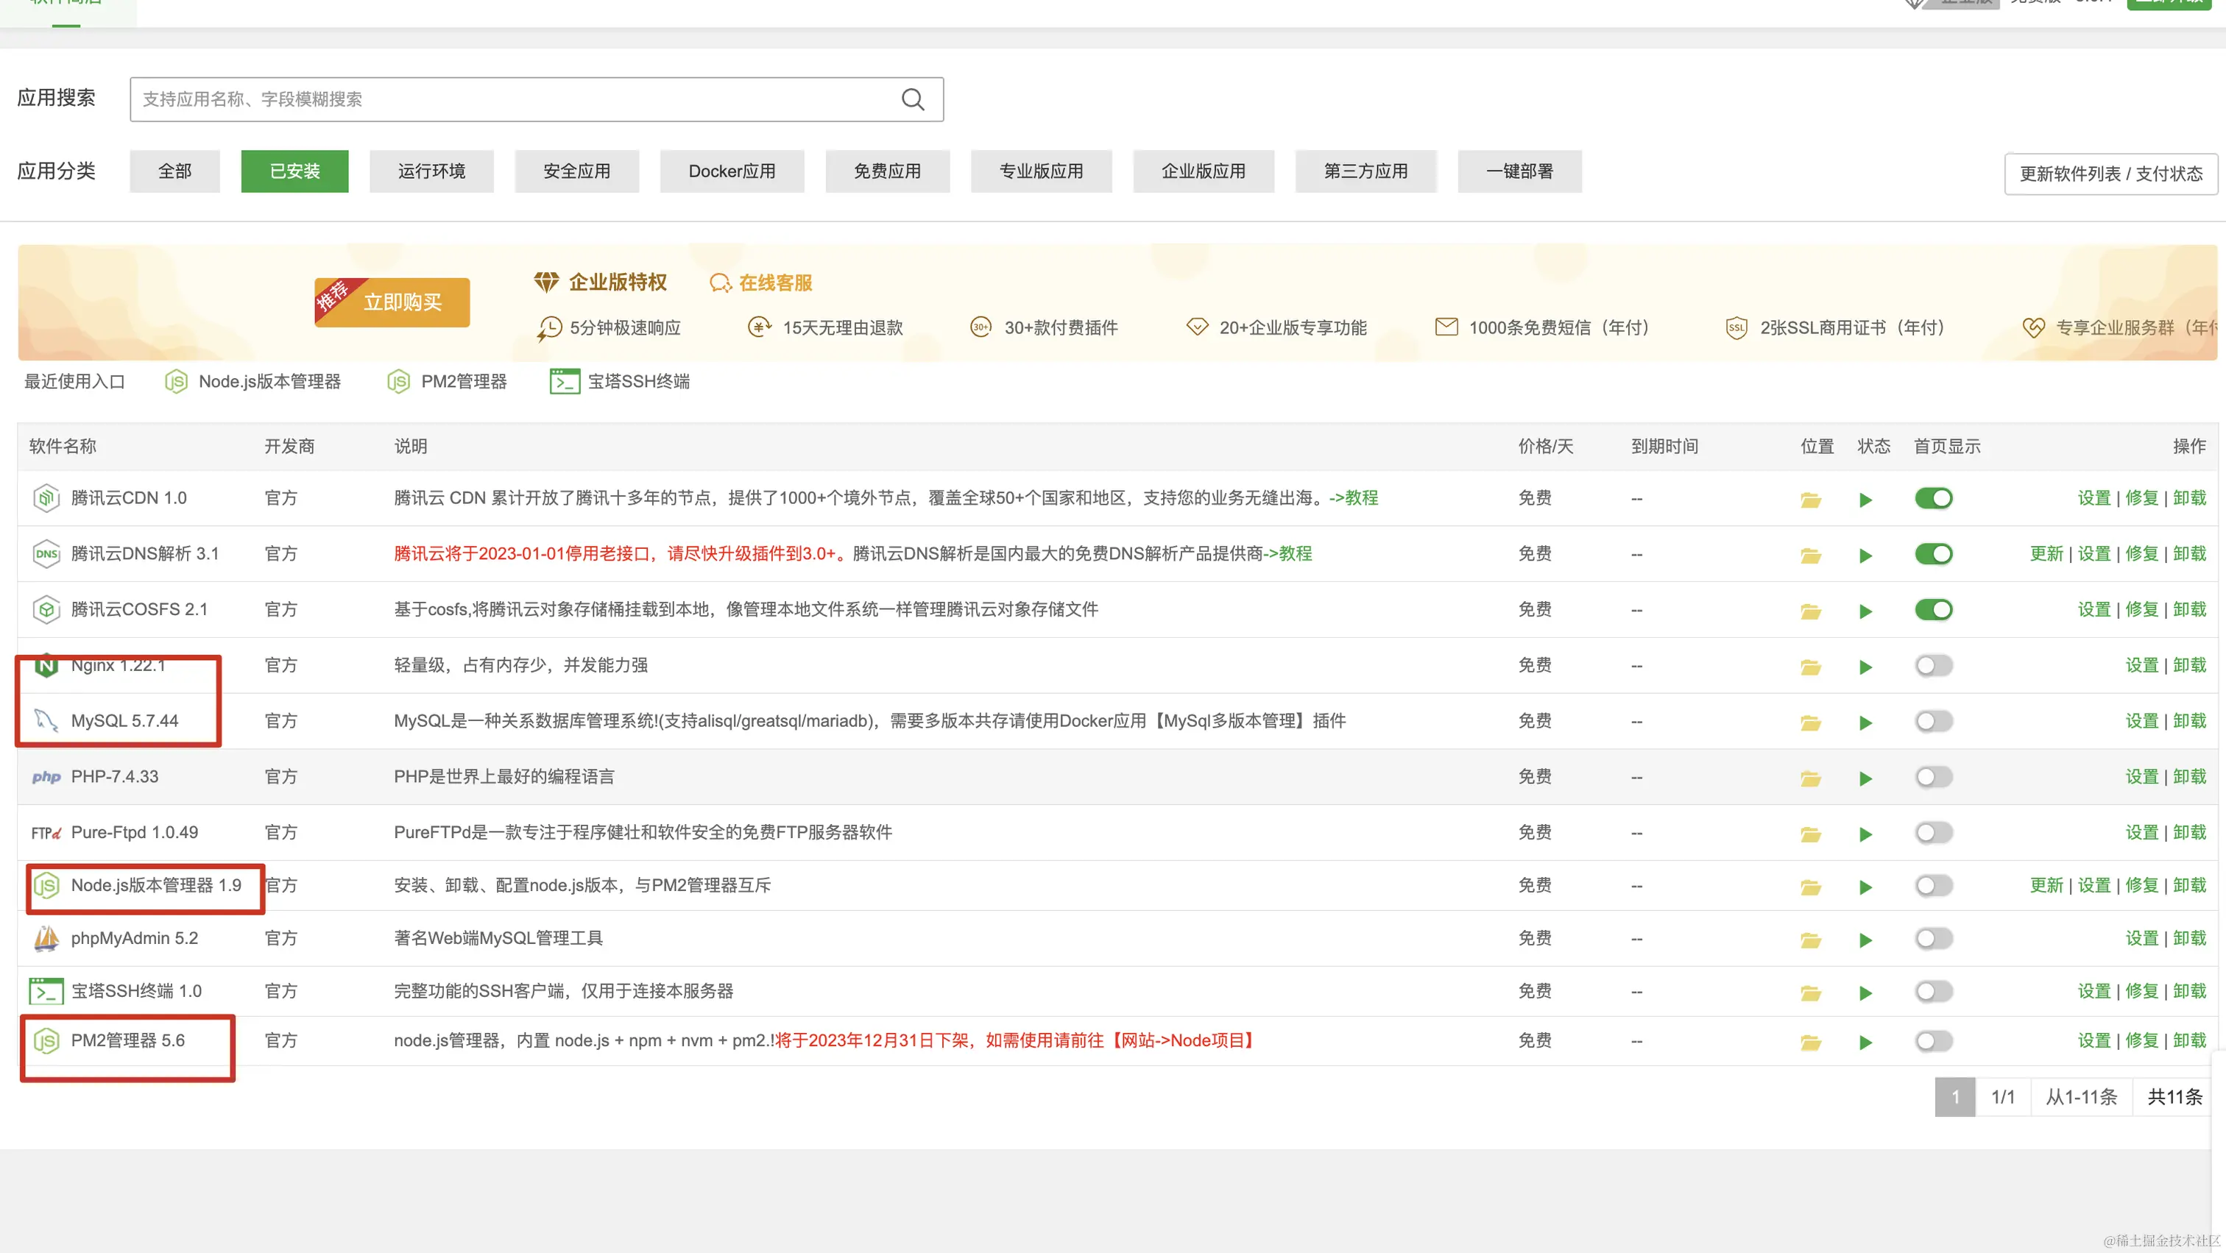Open 设置 for MySQL 5.7.44

point(2141,721)
